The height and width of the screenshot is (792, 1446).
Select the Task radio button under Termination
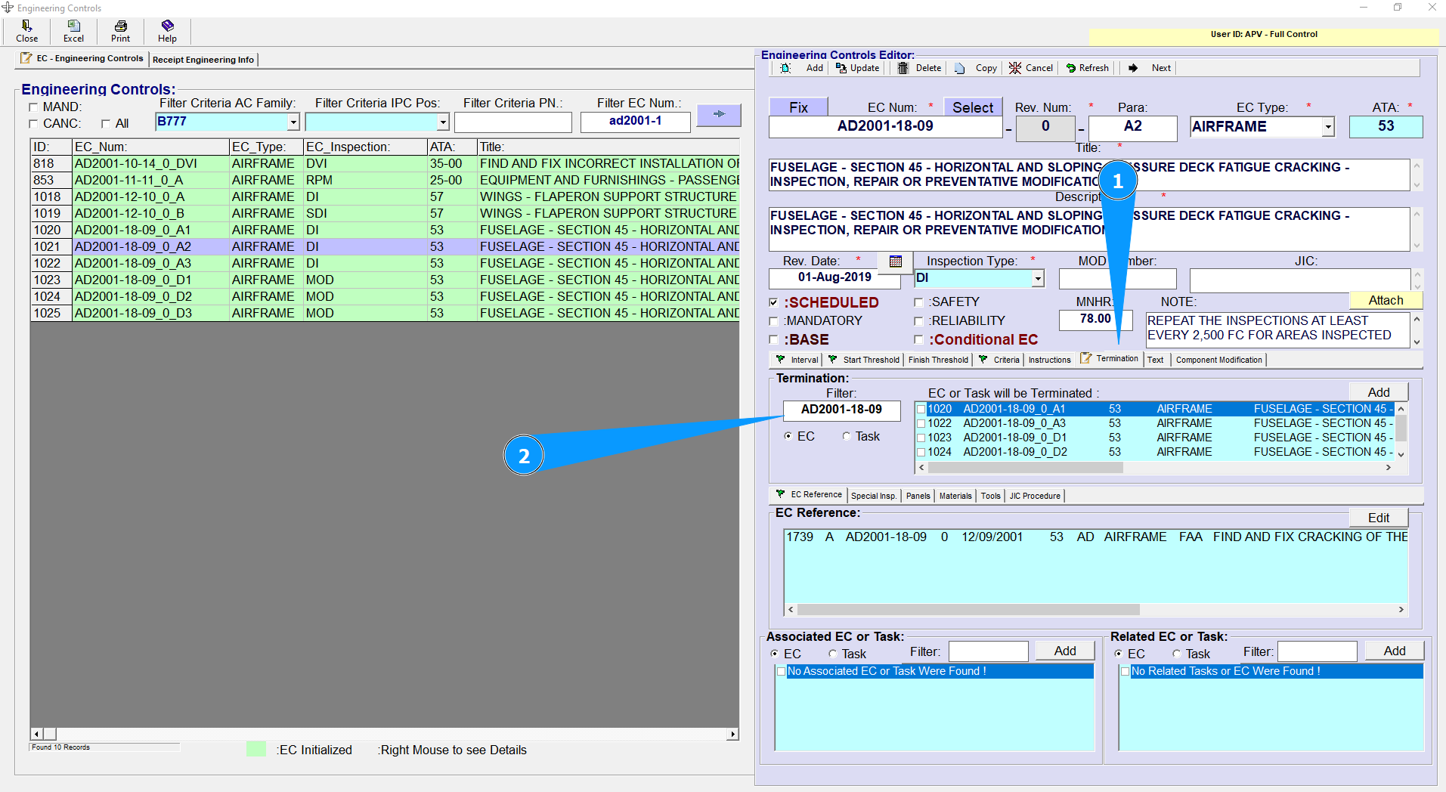847,436
